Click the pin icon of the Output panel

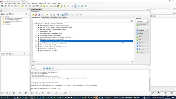148,65
